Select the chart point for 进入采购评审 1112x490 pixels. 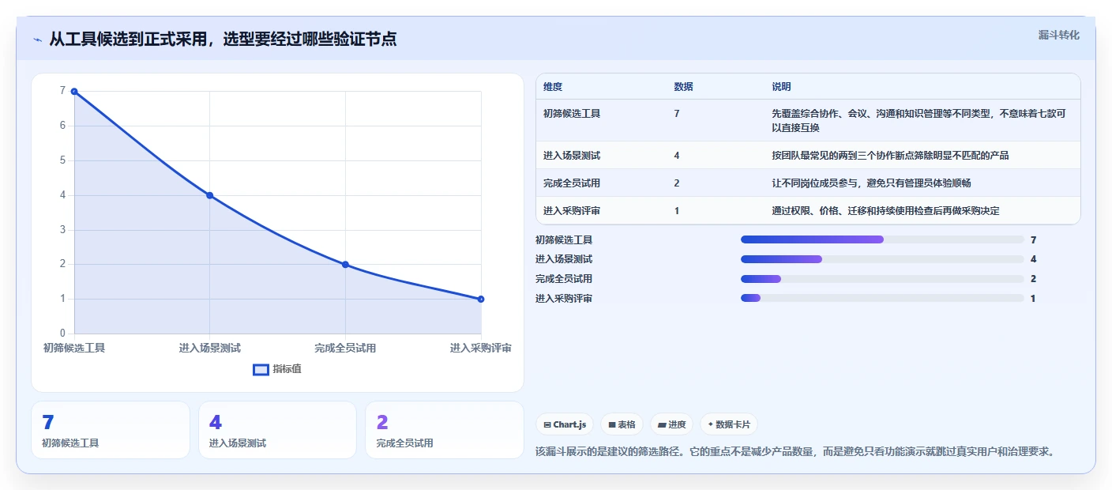click(481, 299)
